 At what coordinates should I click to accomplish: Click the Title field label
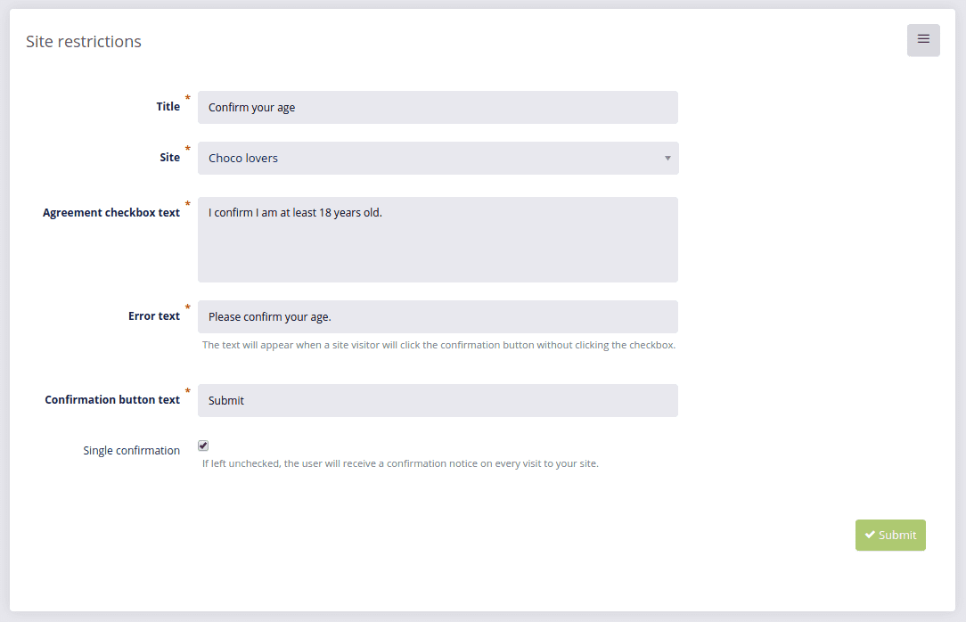168,107
